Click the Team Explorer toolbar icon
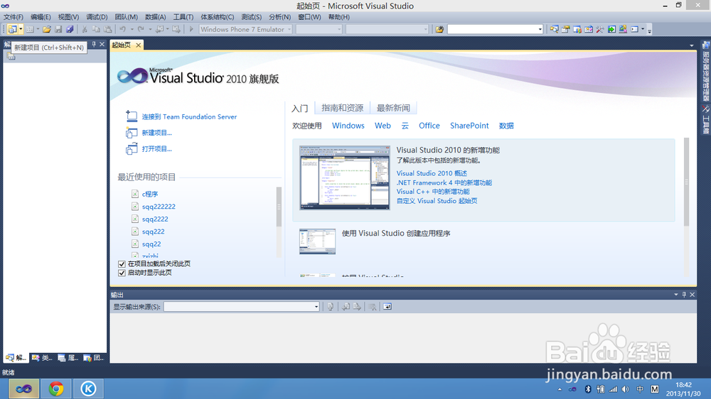The height and width of the screenshot is (399, 711). (x=577, y=29)
